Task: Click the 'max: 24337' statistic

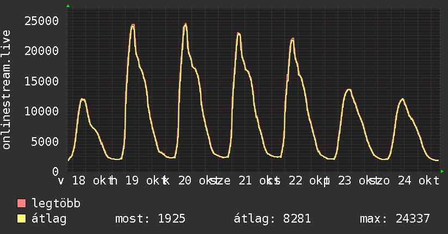Action: click(395, 219)
